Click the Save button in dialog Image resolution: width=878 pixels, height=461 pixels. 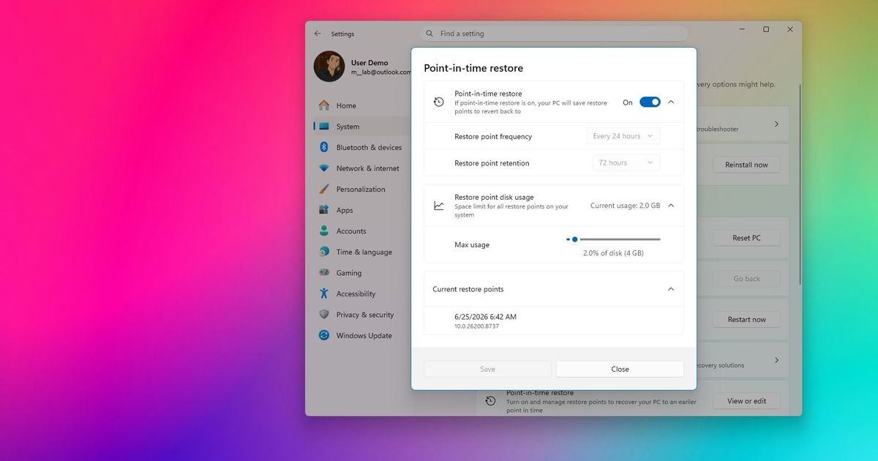pyautogui.click(x=487, y=369)
